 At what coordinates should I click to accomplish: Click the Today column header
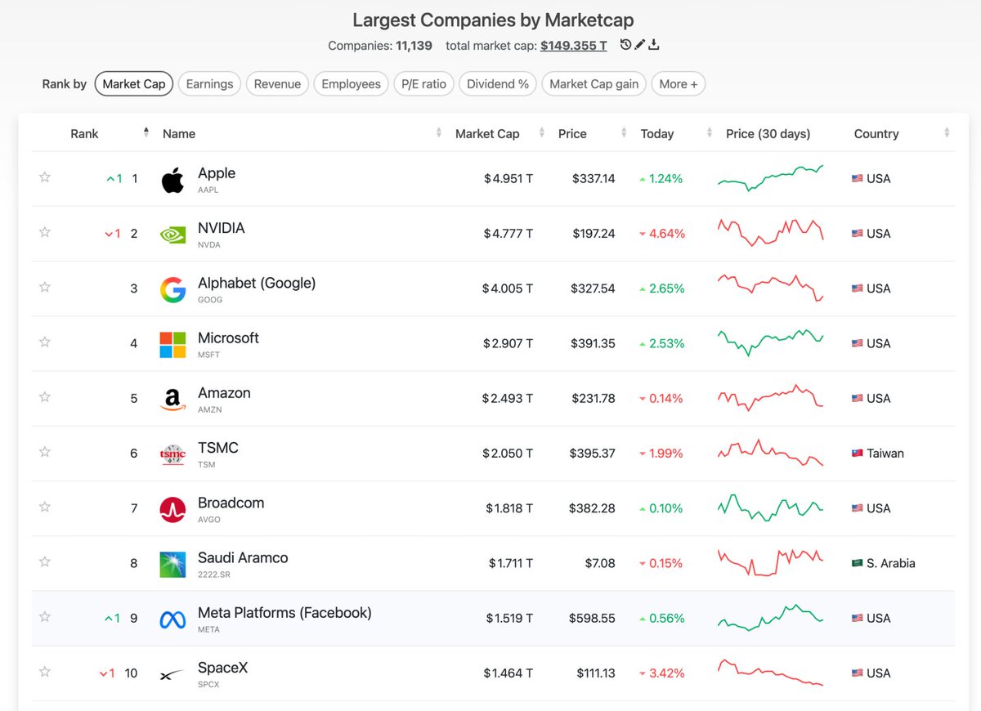pos(657,134)
